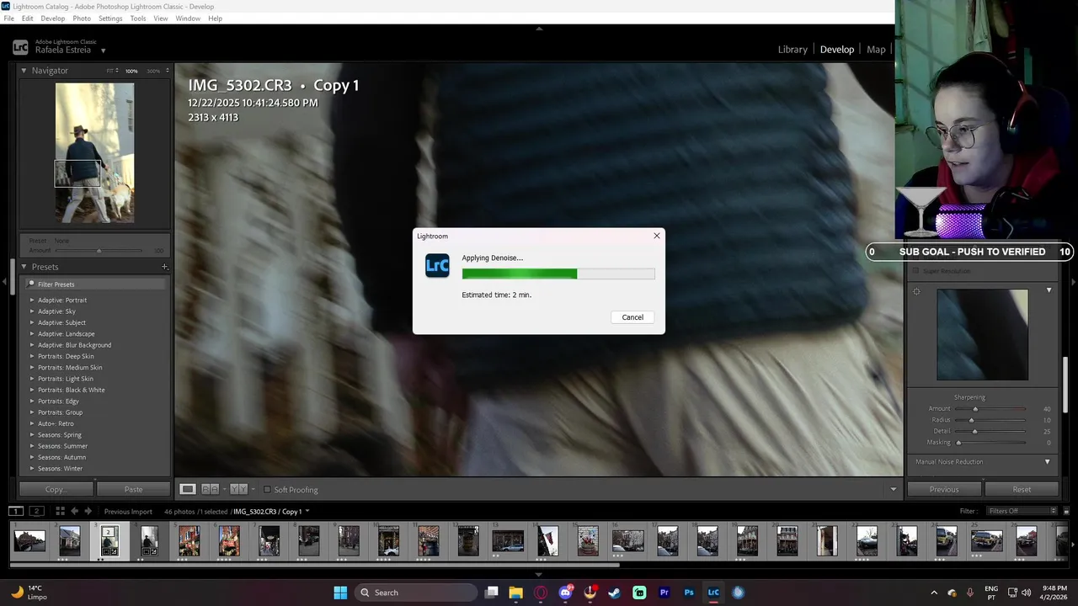This screenshot has height=606, width=1078.
Task: Open the Settings menu
Action: 110,19
